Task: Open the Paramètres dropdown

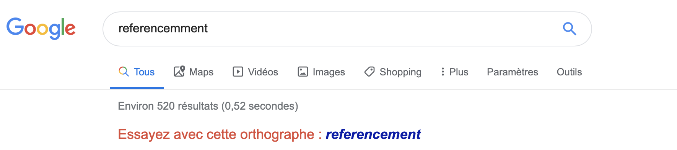Action: 512,72
